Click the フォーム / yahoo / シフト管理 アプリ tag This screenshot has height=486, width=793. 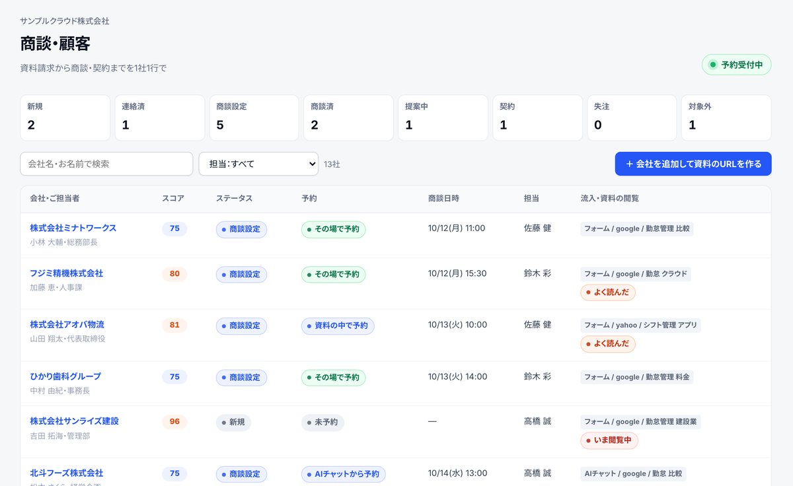pos(640,326)
